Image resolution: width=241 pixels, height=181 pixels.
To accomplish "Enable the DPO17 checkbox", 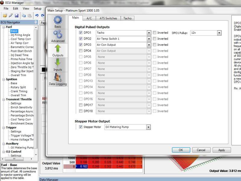I will [80, 105].
